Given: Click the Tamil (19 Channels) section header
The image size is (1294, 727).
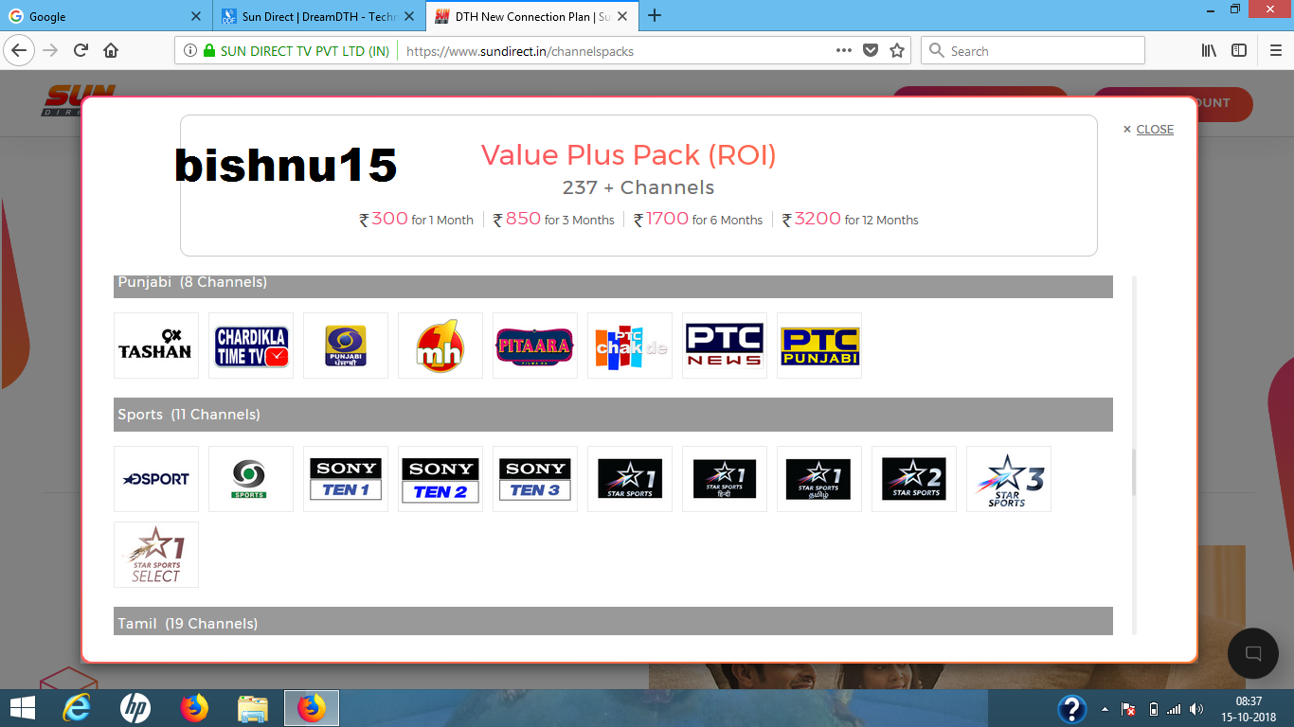Looking at the screenshot, I should [x=613, y=622].
